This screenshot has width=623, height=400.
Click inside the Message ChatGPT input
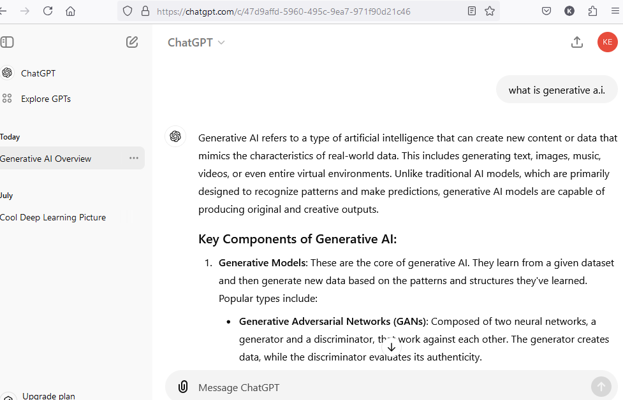coord(392,387)
